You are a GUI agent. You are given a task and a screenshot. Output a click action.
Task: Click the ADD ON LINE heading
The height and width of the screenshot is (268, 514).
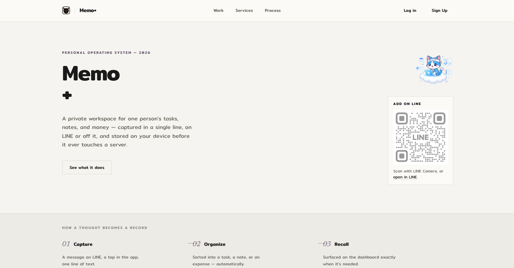pos(407,104)
